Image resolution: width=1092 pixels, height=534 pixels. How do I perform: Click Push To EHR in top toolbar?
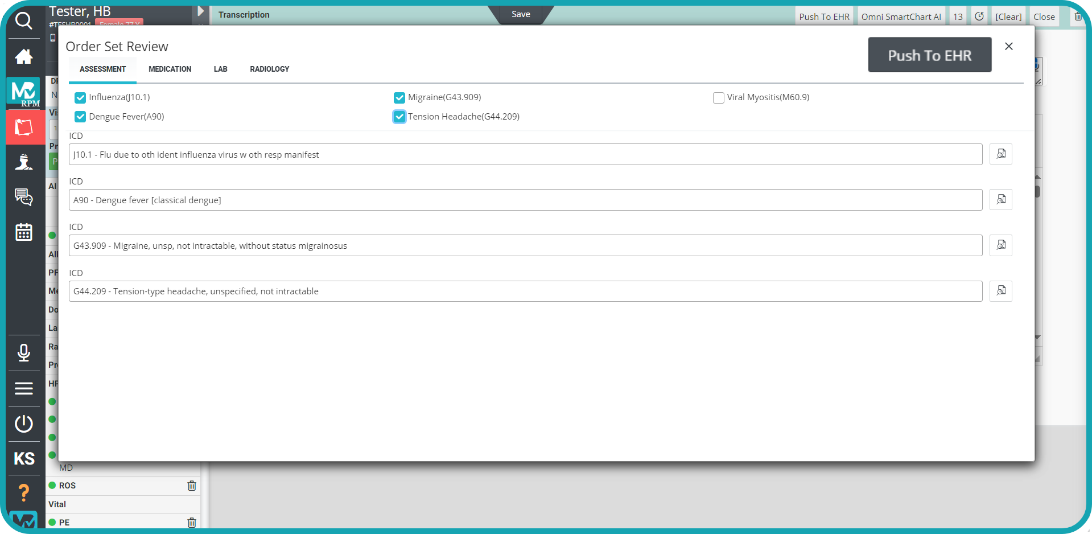tap(825, 17)
